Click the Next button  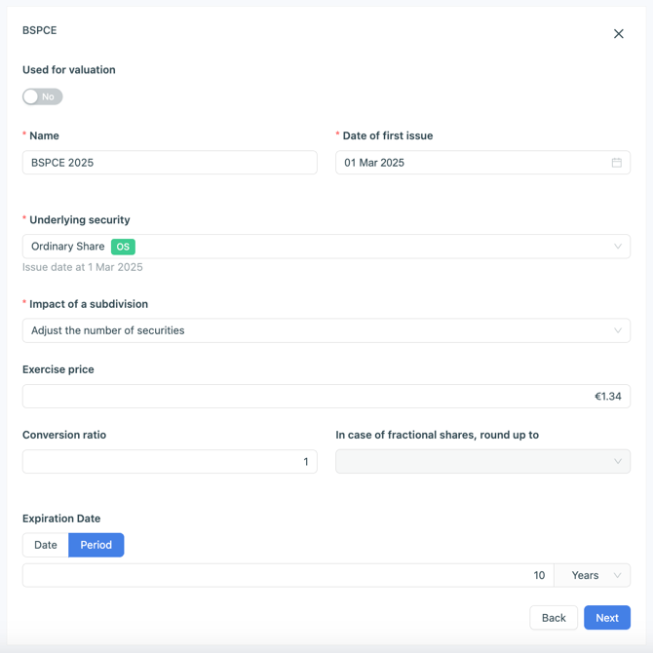click(606, 618)
